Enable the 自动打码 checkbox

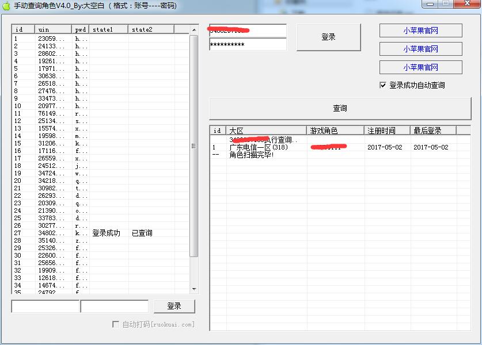point(116,324)
